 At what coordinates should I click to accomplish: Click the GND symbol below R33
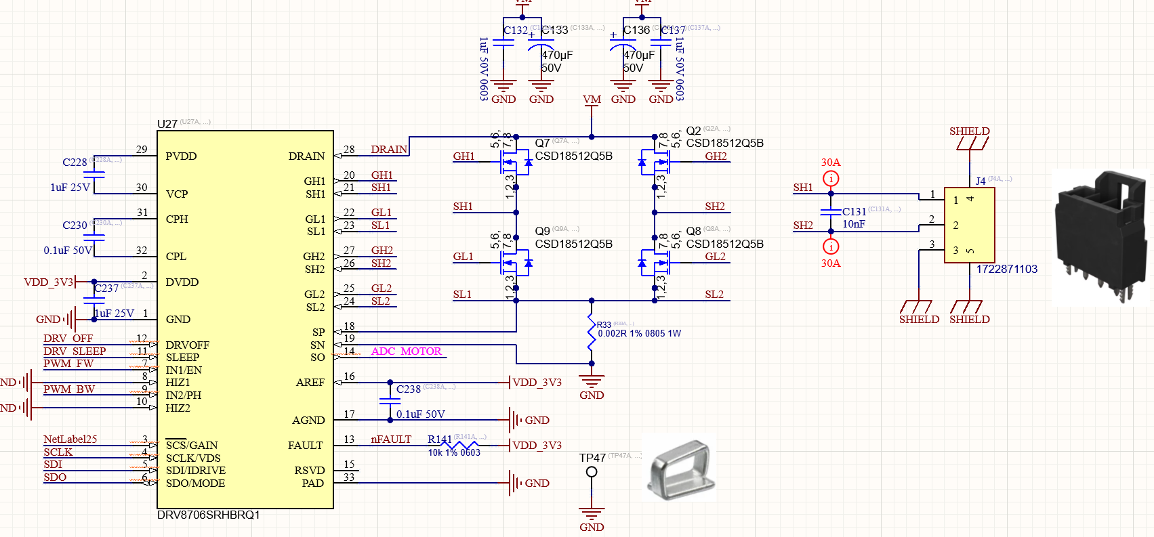pyautogui.click(x=592, y=386)
